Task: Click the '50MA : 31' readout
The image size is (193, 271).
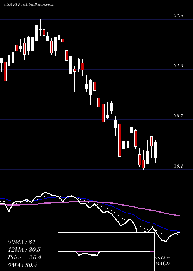Action: 22,242
